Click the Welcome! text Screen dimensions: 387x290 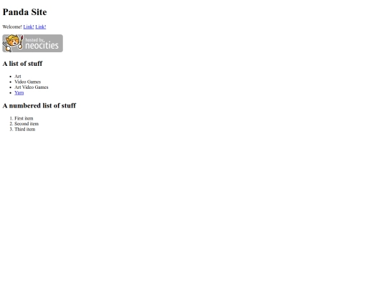pos(12,27)
